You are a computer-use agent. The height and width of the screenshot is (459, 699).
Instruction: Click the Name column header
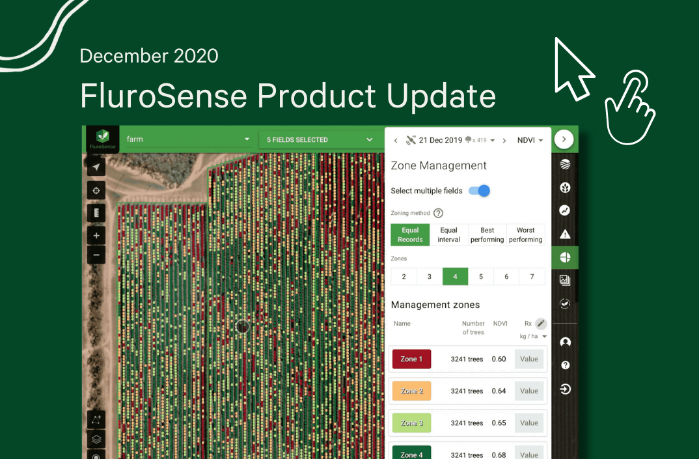coord(402,324)
